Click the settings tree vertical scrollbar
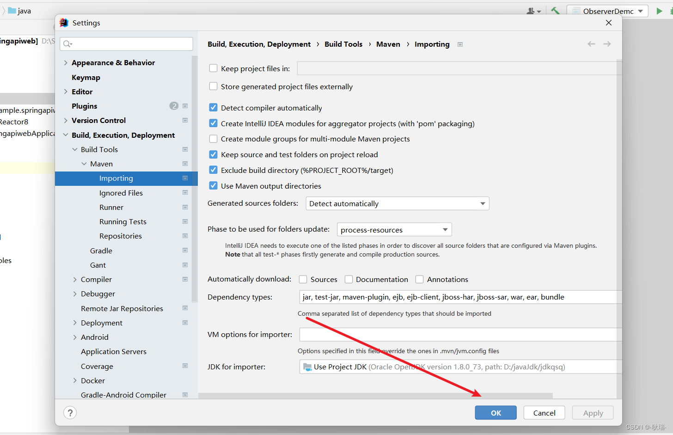Viewport: 673px width, 435px height. coord(195,179)
